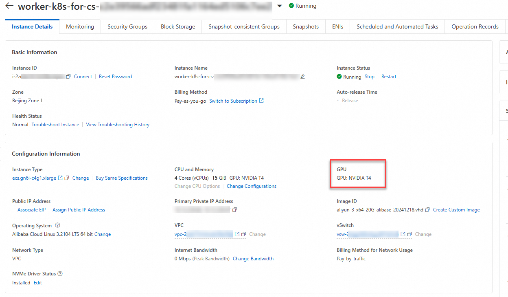508x297 pixels.
Task: View Troubleshooting History
Action: [x=118, y=125]
